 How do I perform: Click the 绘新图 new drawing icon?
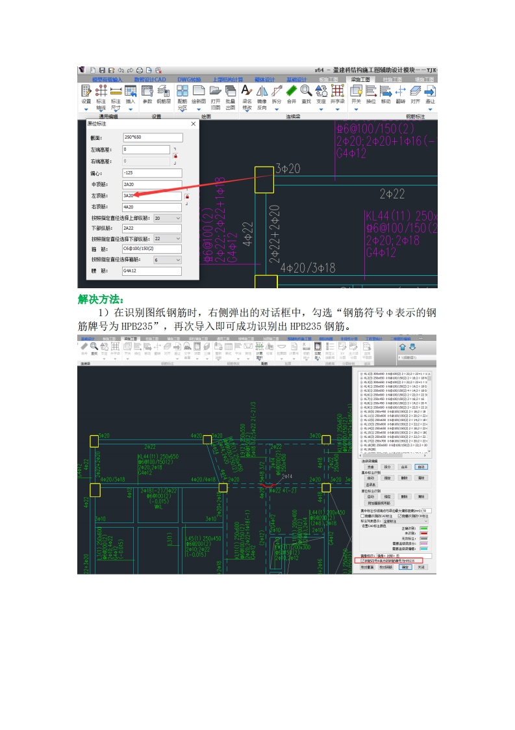[x=199, y=91]
